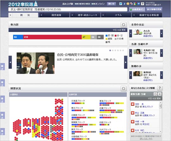Click the red 確 badge beside 中根 一幸

pos(132,122)
